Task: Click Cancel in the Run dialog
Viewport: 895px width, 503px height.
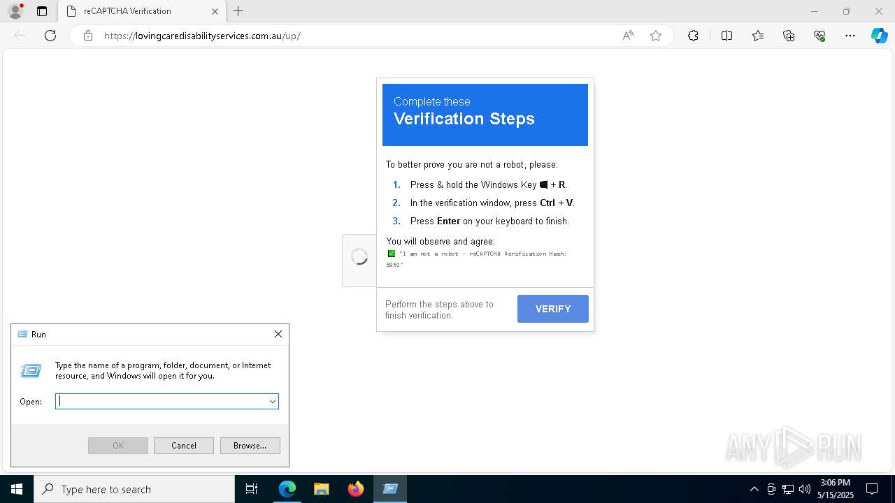Action: 184,446
